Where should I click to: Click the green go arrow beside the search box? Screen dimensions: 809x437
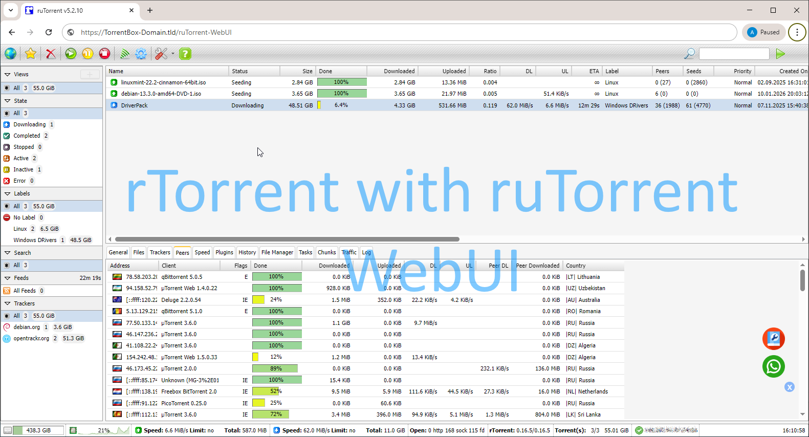coord(780,54)
